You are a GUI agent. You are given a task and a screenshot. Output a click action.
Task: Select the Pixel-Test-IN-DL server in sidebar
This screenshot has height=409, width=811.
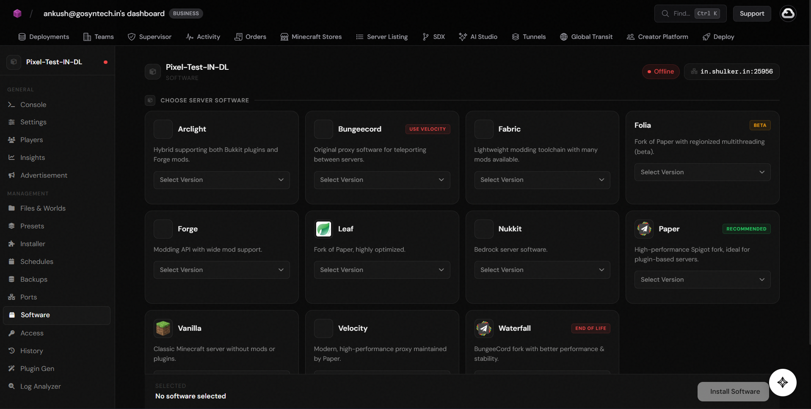pyautogui.click(x=57, y=62)
